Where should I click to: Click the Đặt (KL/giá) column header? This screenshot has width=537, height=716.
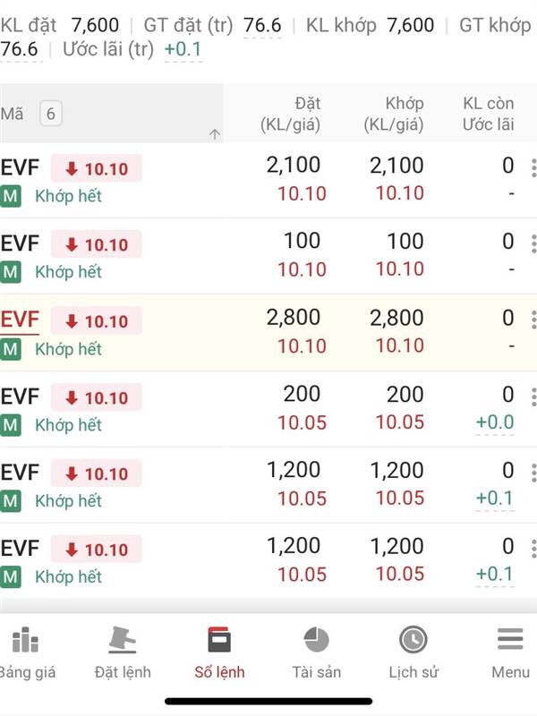coord(290,114)
